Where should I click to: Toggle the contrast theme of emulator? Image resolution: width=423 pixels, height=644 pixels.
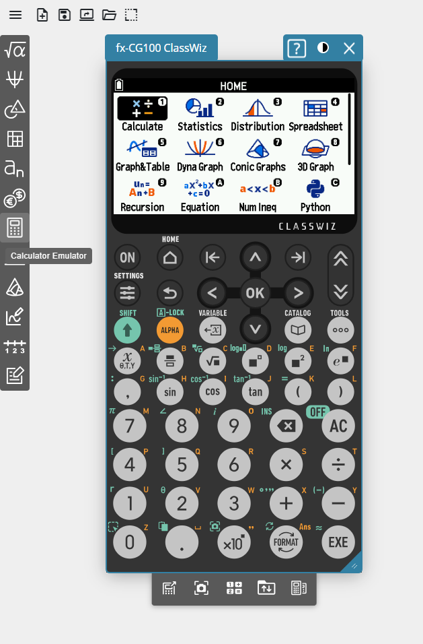coord(323,48)
